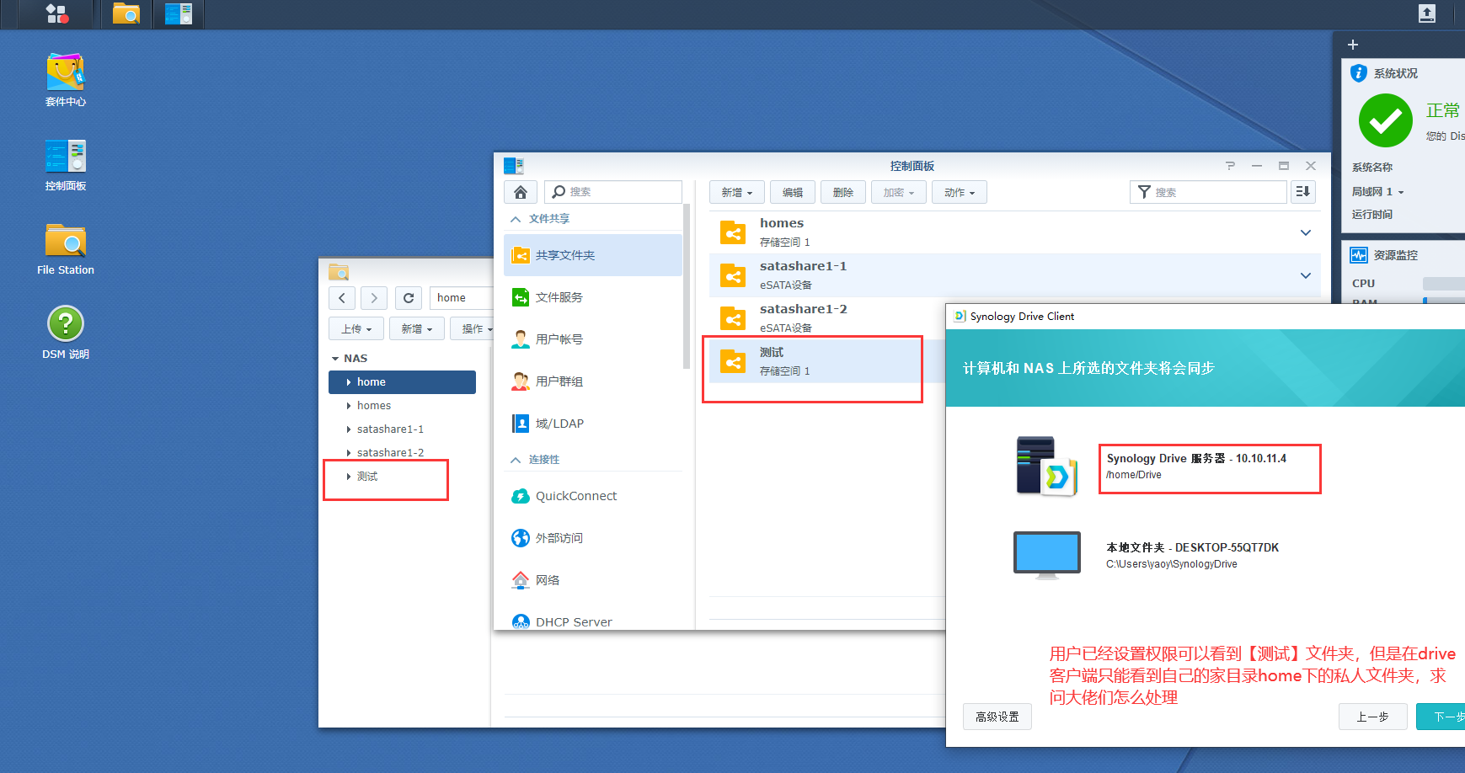The height and width of the screenshot is (773, 1465).
Task: Expand the homes folder in tree
Action: [x=349, y=406]
